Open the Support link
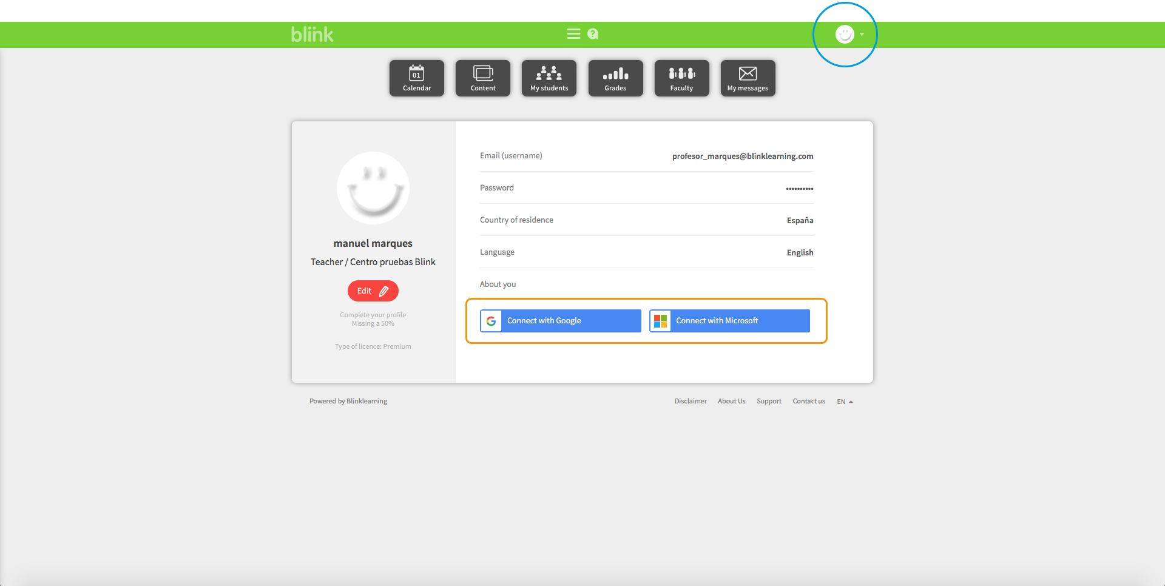 (769, 401)
